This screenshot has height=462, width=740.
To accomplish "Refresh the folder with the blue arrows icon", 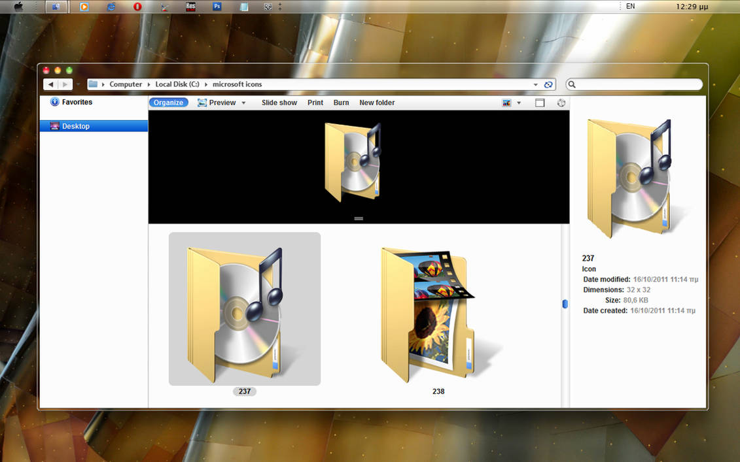I will coord(548,84).
